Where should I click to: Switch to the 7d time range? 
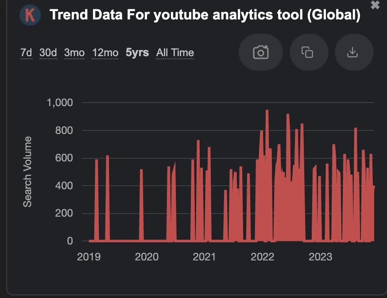click(26, 53)
